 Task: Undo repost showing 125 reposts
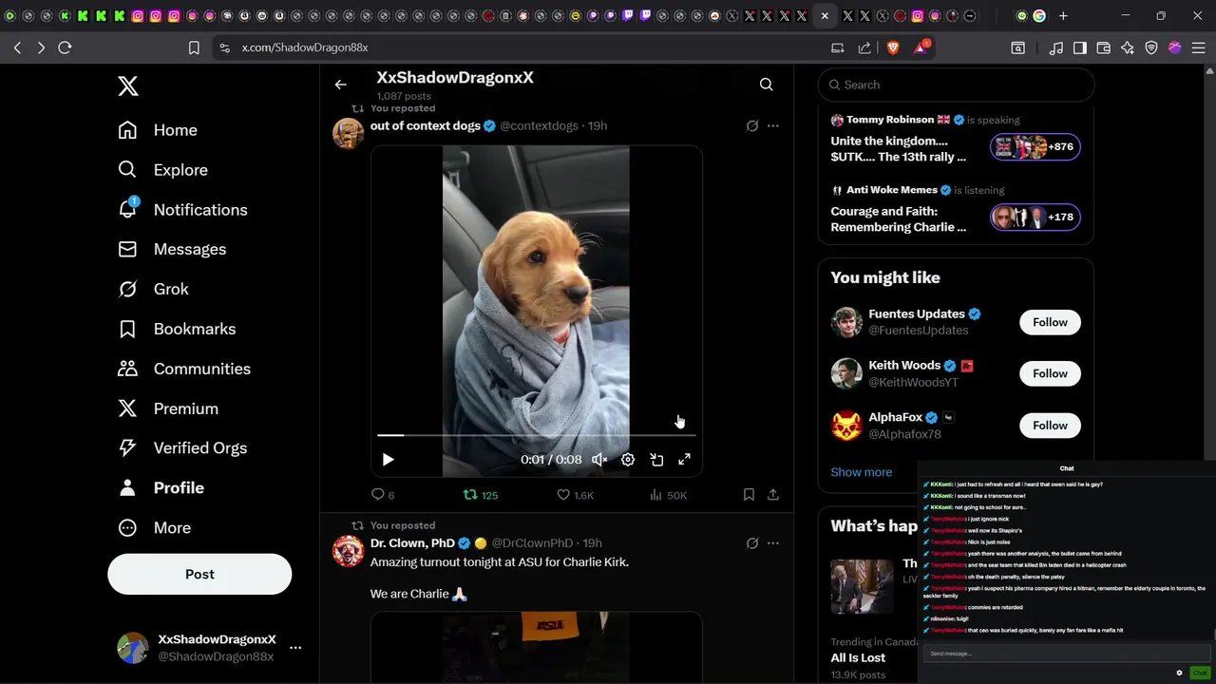coord(481,495)
